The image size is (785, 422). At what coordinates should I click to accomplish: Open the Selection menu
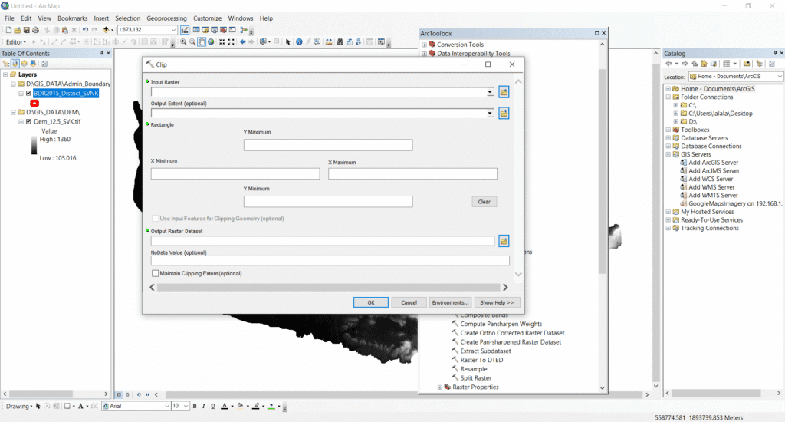pyautogui.click(x=128, y=18)
